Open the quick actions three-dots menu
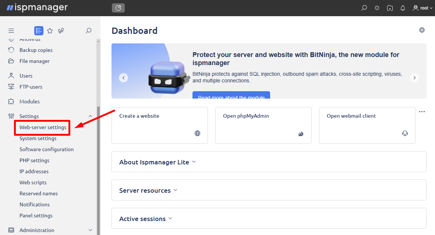This screenshot has width=435, height=235. (x=422, y=112)
